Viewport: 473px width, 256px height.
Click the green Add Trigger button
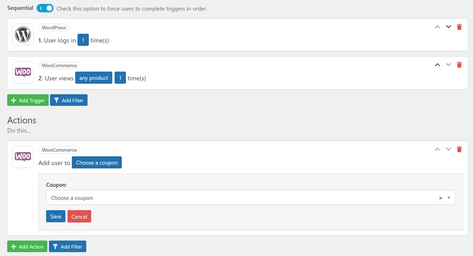(28, 100)
